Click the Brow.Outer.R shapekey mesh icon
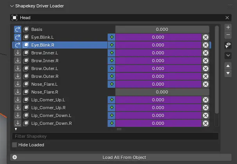237x164 pixels. (x=26, y=76)
